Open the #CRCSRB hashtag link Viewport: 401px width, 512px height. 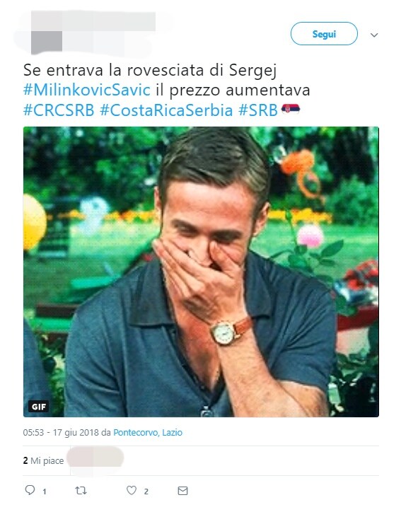(x=59, y=110)
